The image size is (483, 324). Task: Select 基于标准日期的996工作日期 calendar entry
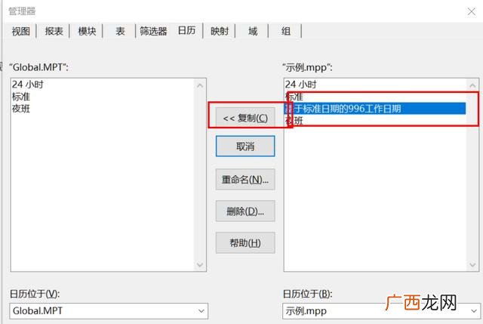(375, 109)
